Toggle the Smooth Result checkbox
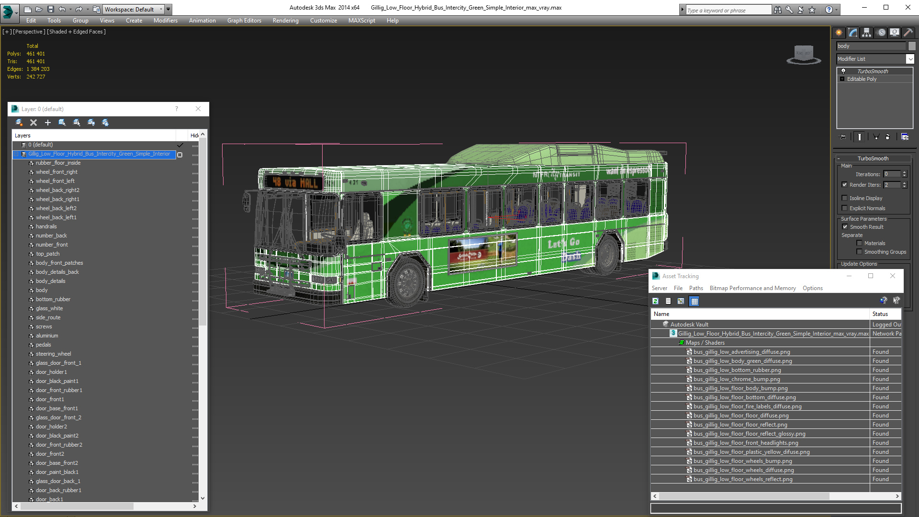 point(845,227)
